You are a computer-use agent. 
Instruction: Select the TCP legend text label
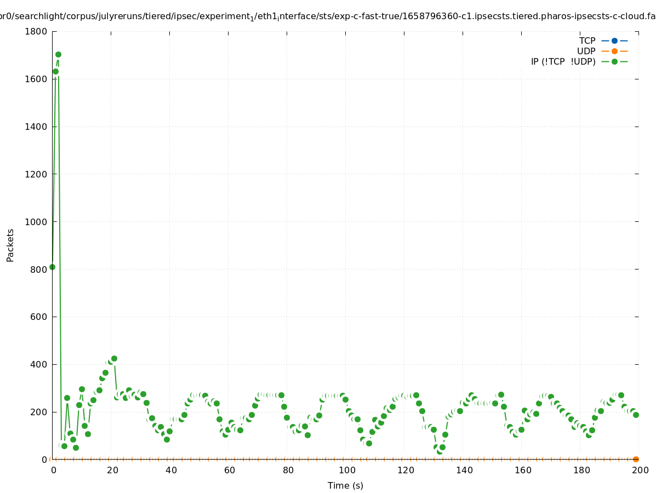(587, 41)
